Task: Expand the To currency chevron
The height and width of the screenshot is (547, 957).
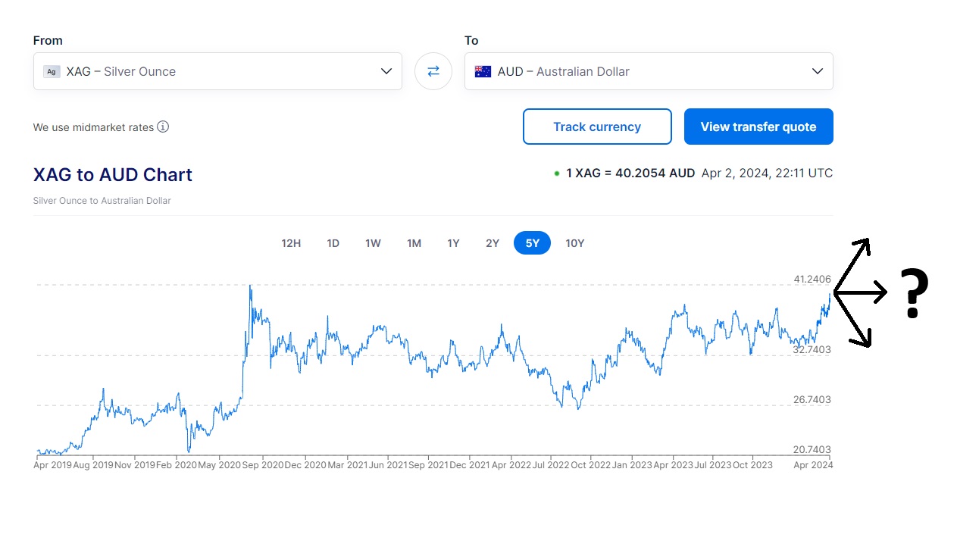Action: tap(817, 71)
